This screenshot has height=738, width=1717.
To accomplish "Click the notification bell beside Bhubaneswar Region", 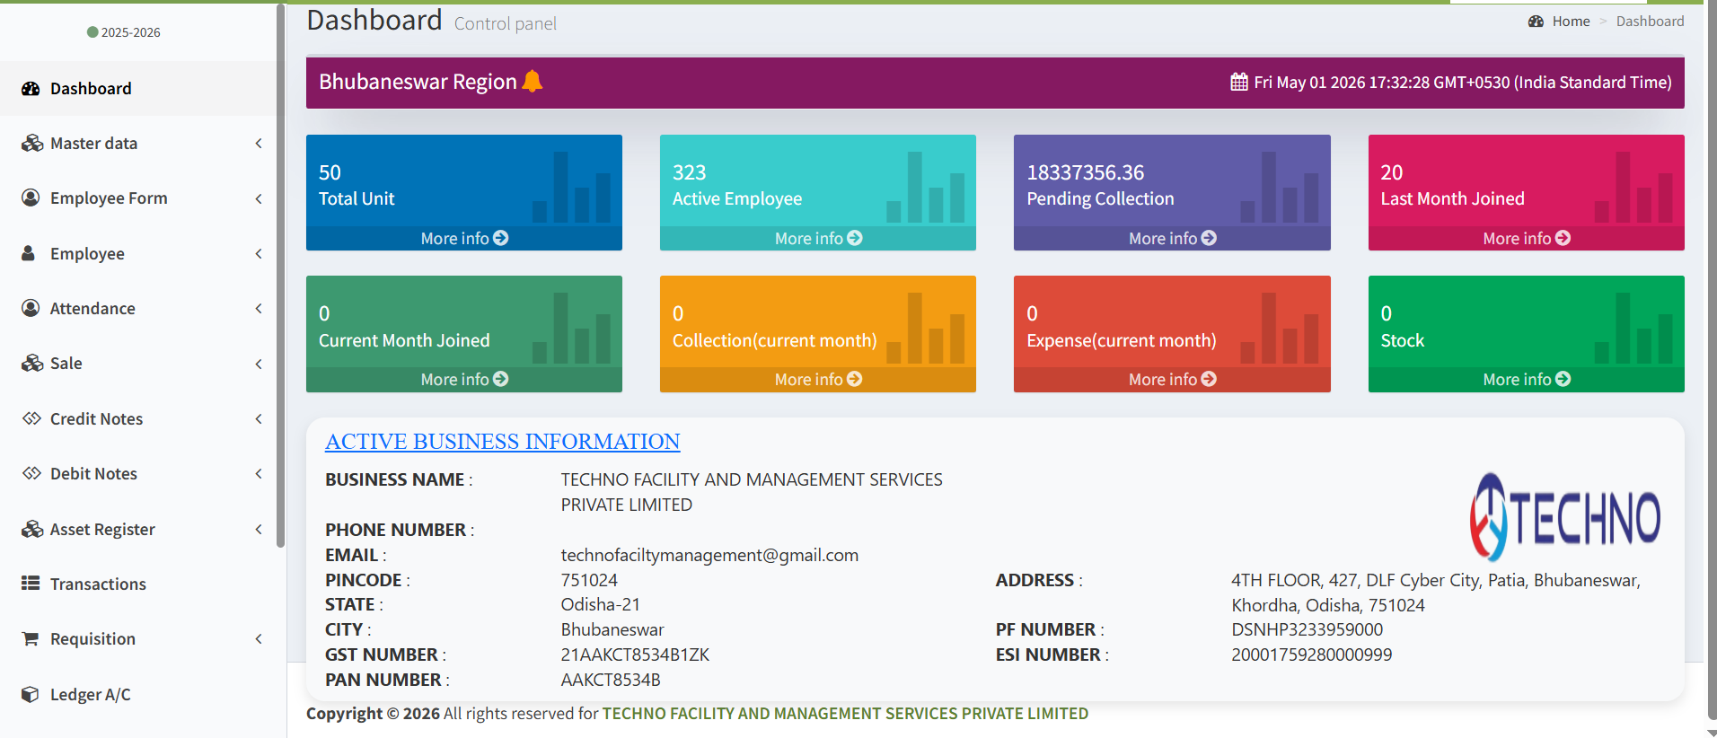I will (x=533, y=82).
